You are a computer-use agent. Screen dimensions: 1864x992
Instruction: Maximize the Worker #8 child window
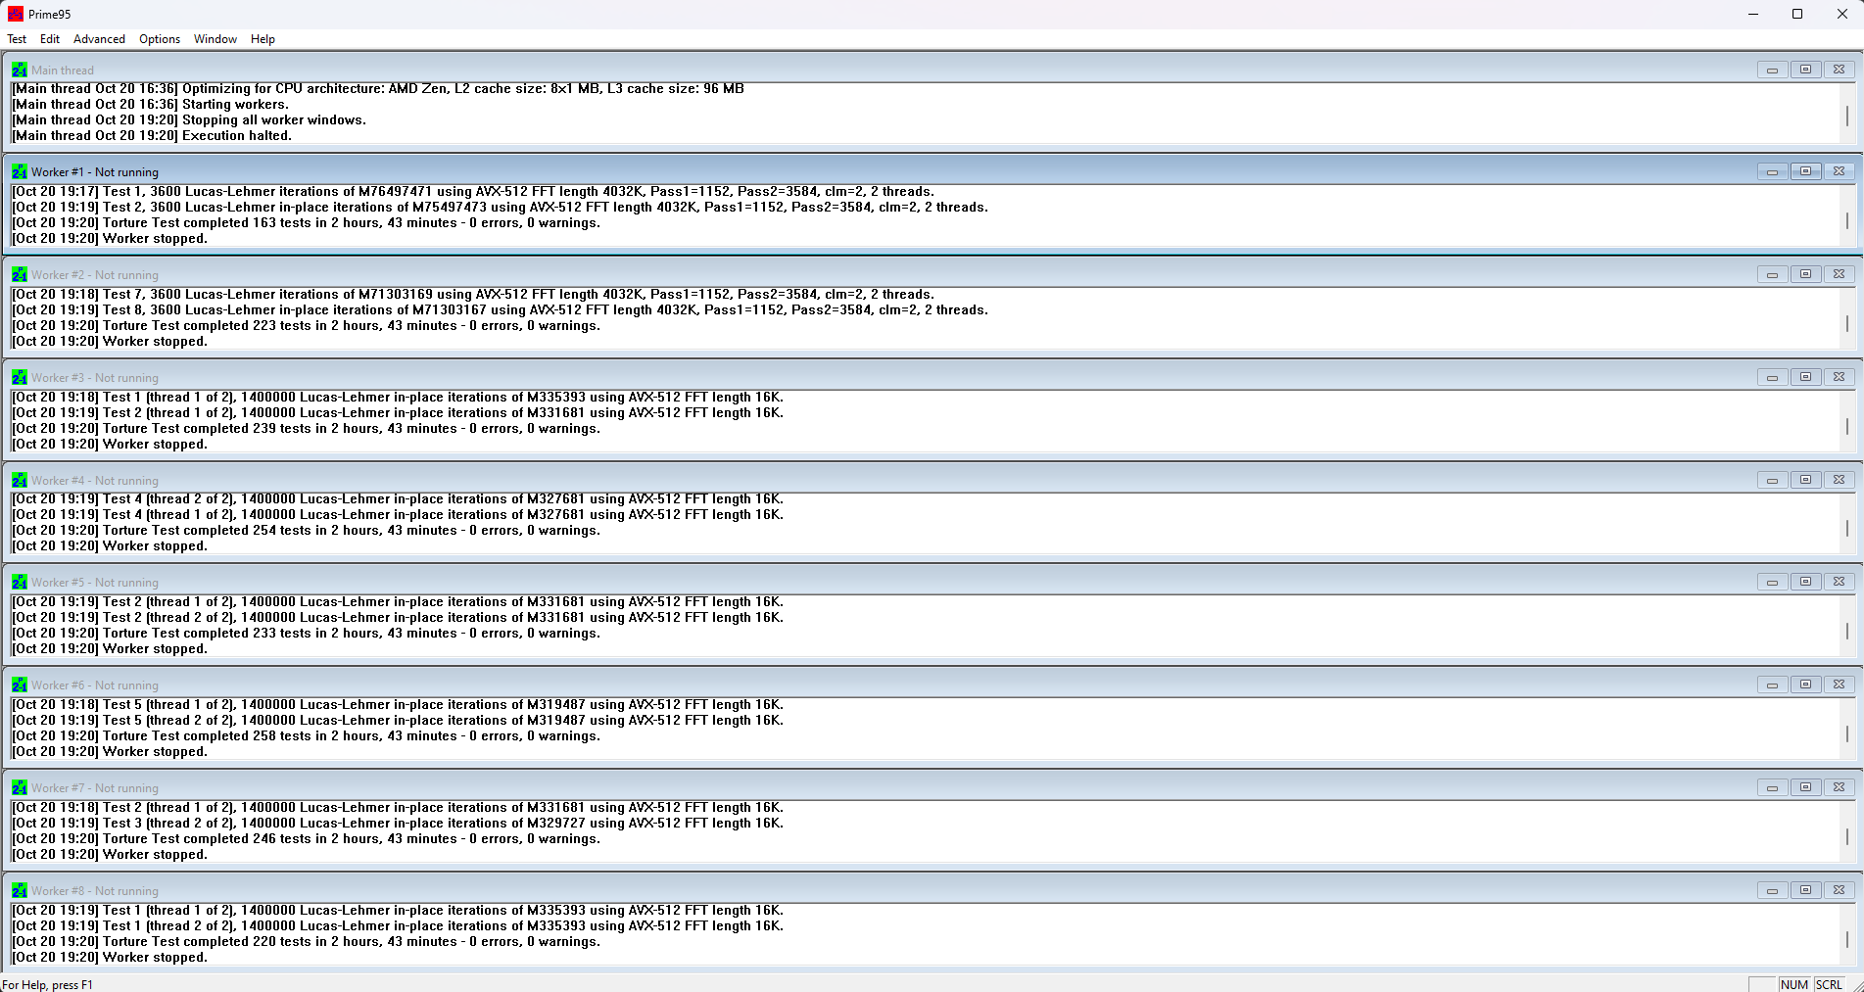1805,890
